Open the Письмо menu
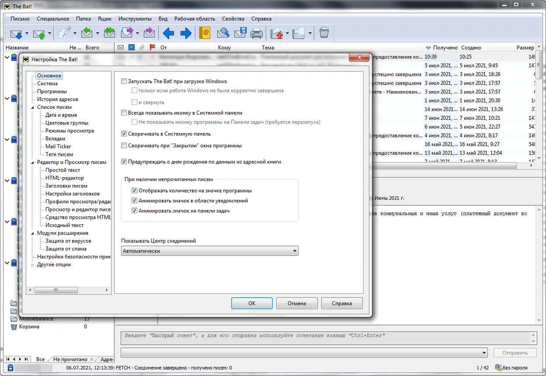Screen dimensions: 546x376 [x=20, y=19]
